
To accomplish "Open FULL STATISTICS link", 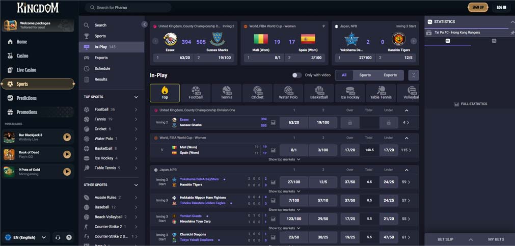I will coord(471,104).
